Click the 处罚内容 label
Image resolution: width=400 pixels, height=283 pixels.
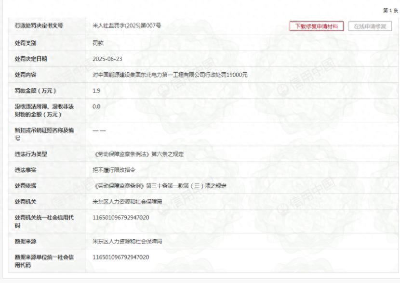click(x=25, y=75)
